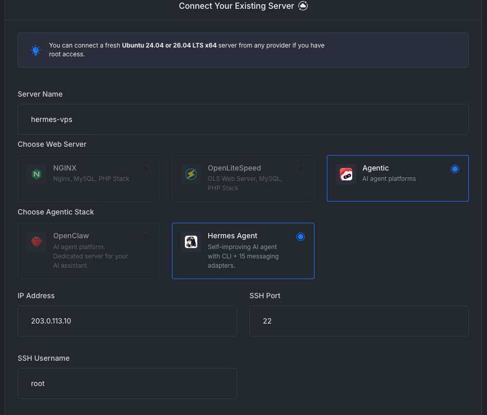
Task: Click the "Choose Agentic Stack" label
Action: (x=56, y=212)
